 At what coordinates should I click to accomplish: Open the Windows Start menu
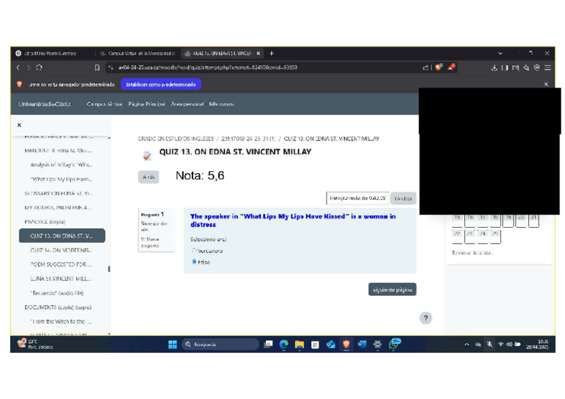pos(173,344)
